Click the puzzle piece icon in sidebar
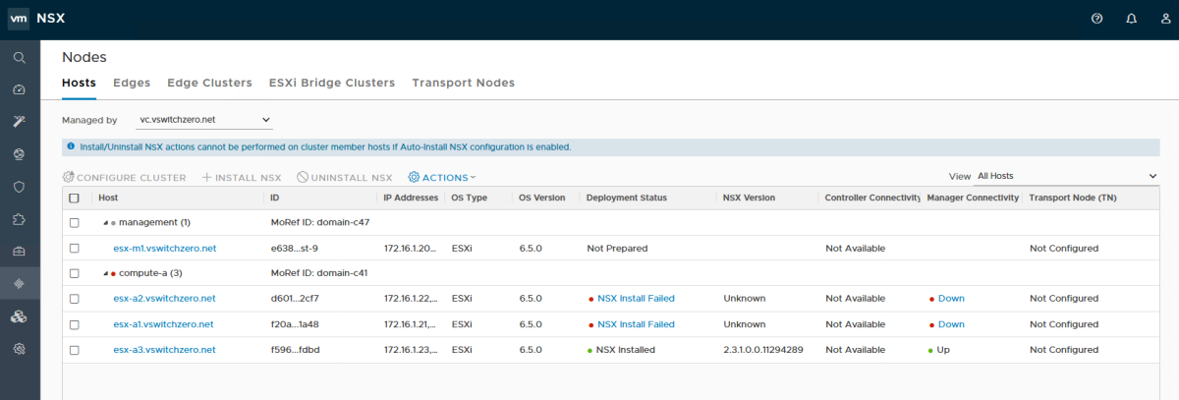This screenshot has width=1179, height=400. tap(19, 218)
